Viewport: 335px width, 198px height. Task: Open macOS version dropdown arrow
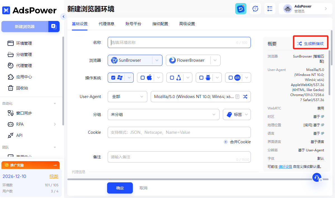[x=159, y=78]
